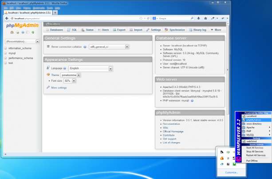The height and width of the screenshot is (179, 272).
Task: Click the Google search engine icon
Action: coord(154,18)
